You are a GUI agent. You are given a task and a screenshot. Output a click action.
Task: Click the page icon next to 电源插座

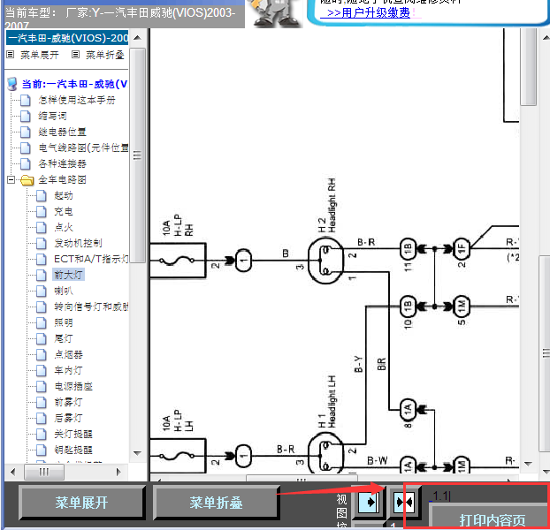pos(42,386)
